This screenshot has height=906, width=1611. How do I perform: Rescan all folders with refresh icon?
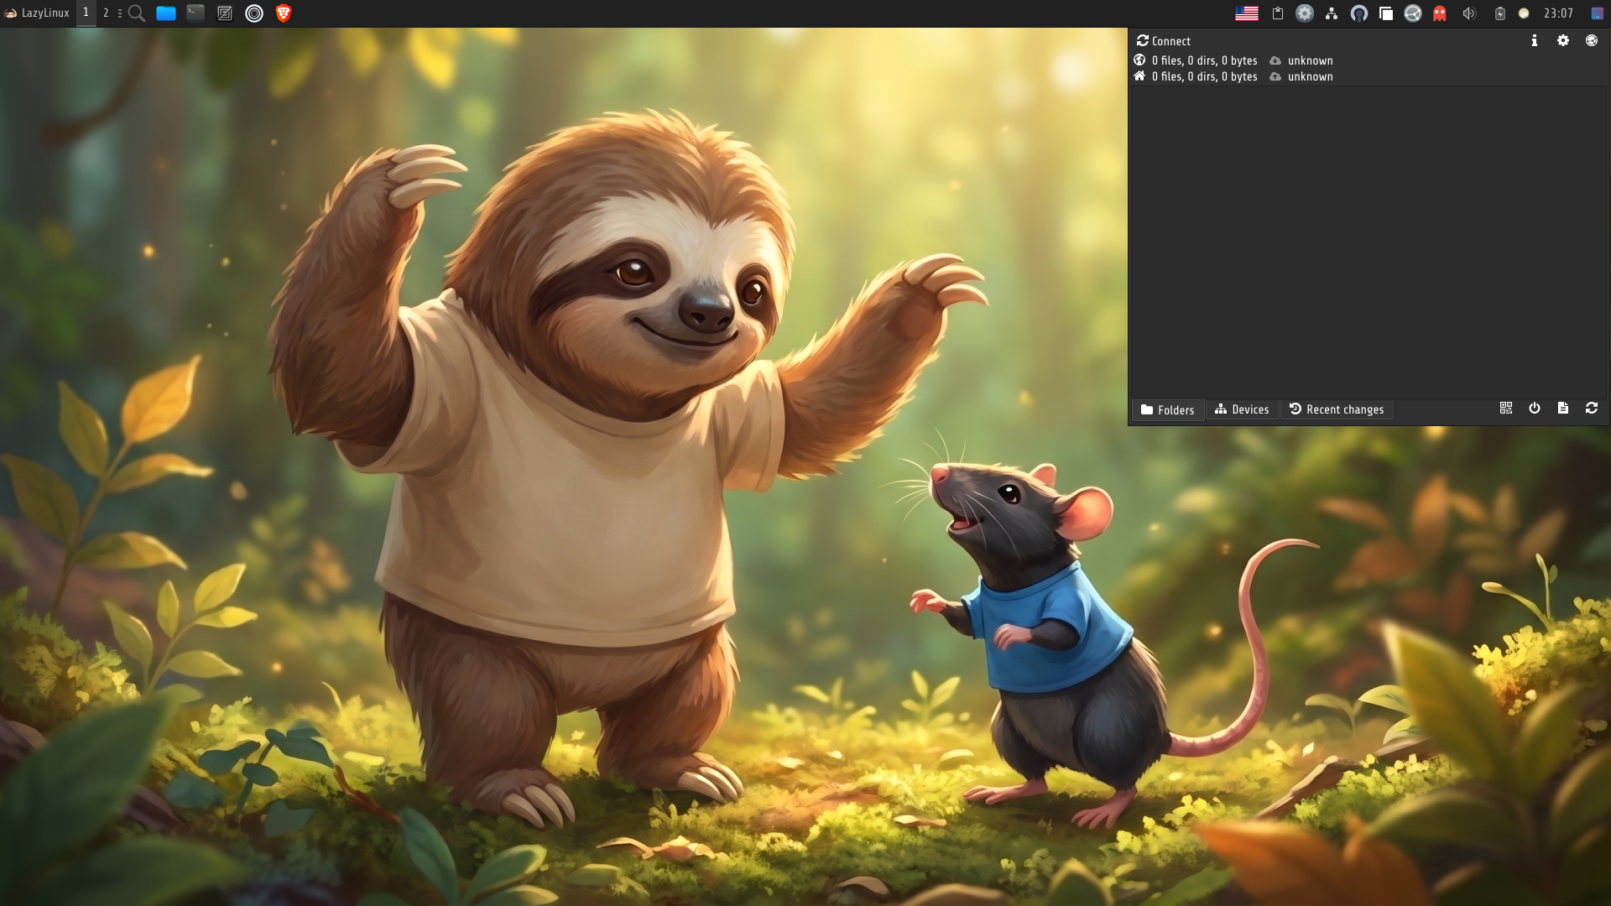(1591, 408)
